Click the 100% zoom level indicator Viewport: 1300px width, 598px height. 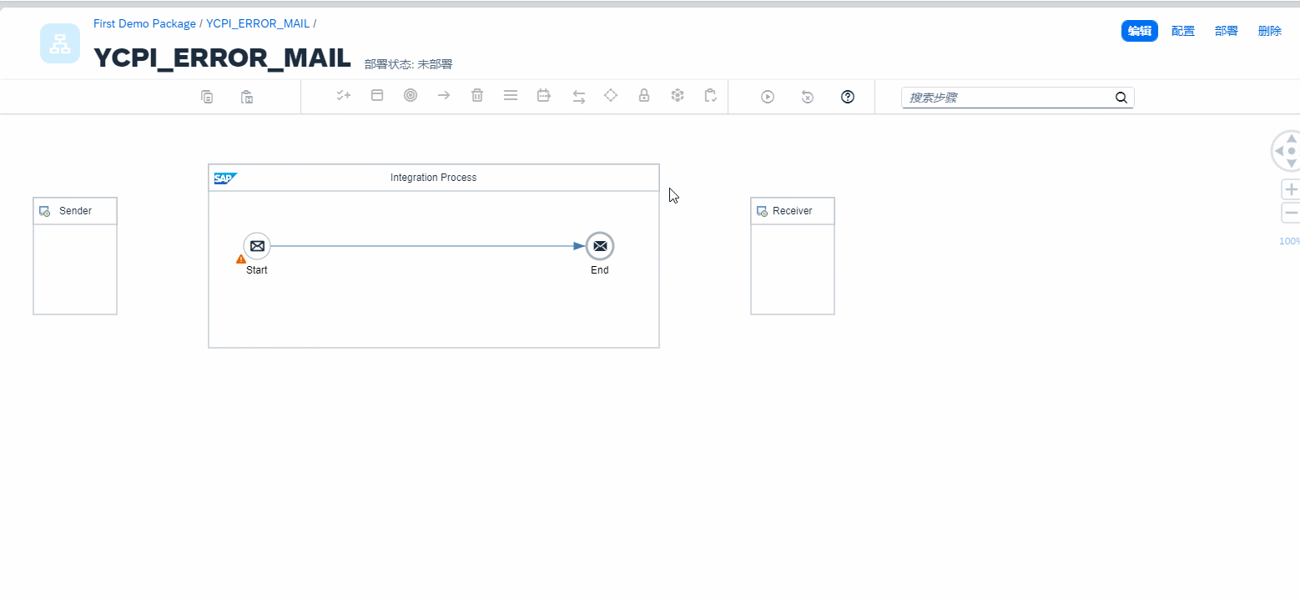[1289, 241]
